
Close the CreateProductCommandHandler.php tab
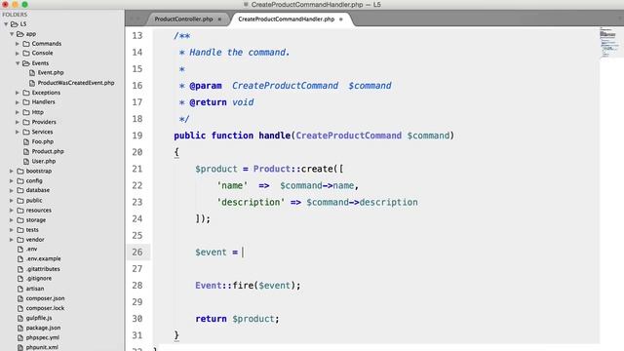(x=340, y=19)
